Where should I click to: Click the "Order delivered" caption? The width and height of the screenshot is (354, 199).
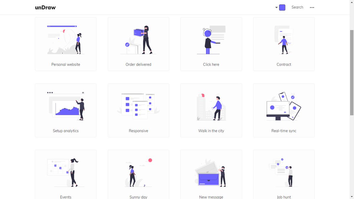coord(138,65)
